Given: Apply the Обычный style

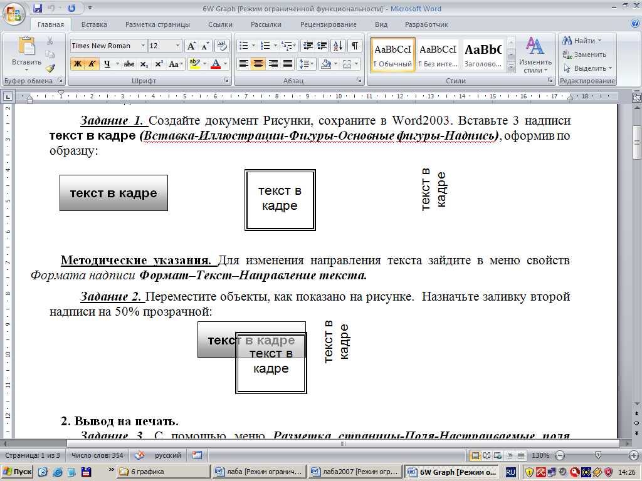Looking at the screenshot, I should pyautogui.click(x=393, y=55).
